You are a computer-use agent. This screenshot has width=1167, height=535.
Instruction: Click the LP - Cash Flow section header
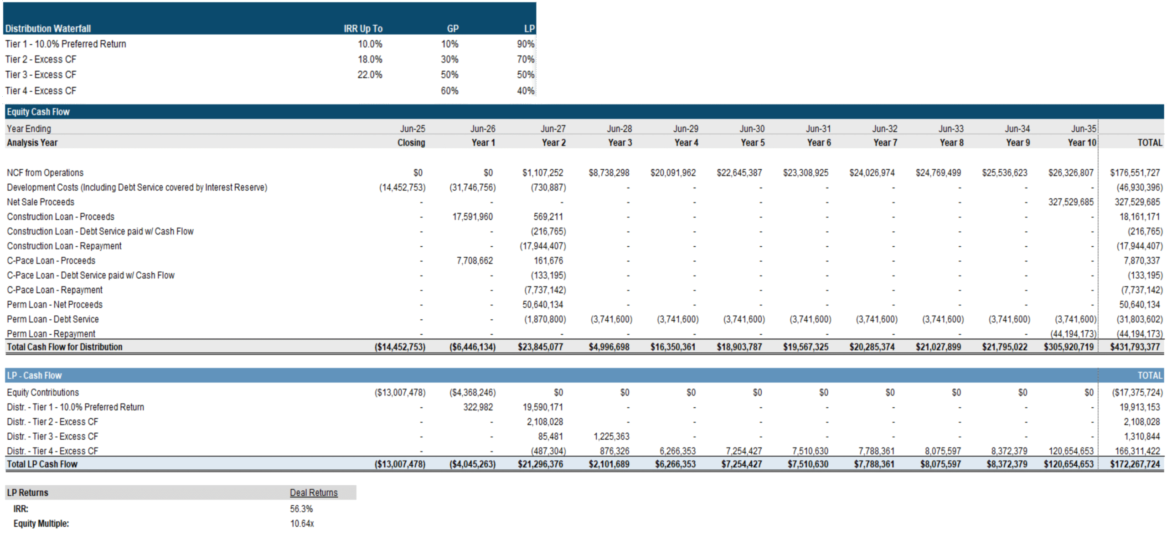34,375
